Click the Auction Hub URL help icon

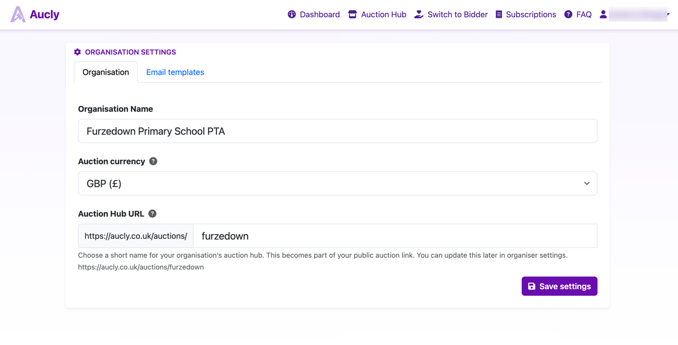point(152,214)
